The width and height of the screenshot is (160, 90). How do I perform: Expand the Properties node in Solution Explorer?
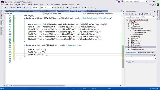click(129, 24)
